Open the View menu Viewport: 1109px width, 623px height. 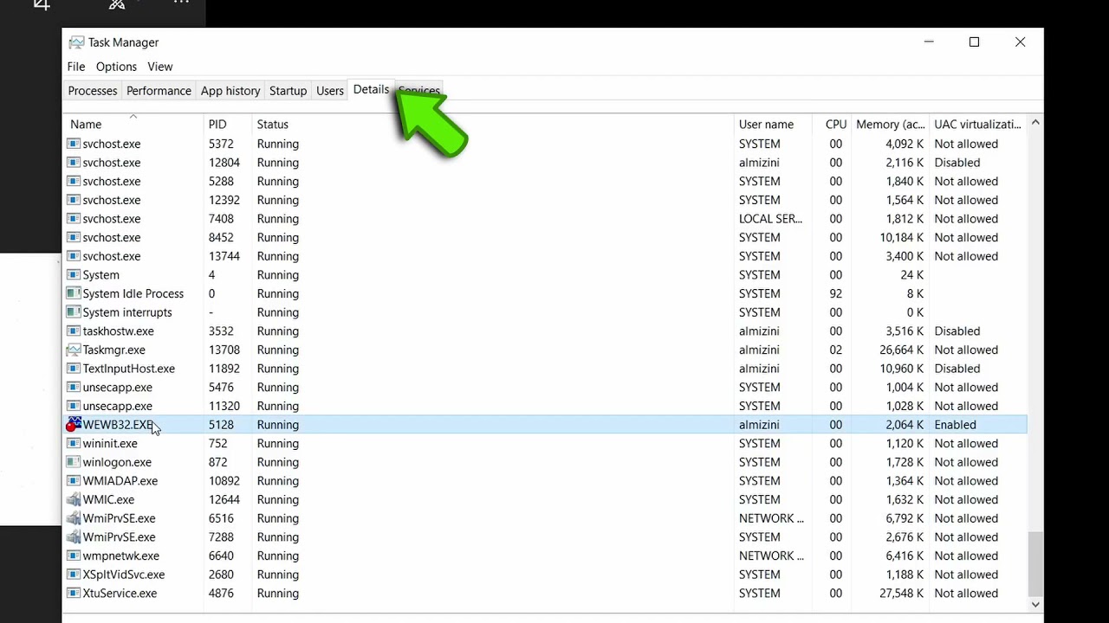point(159,67)
